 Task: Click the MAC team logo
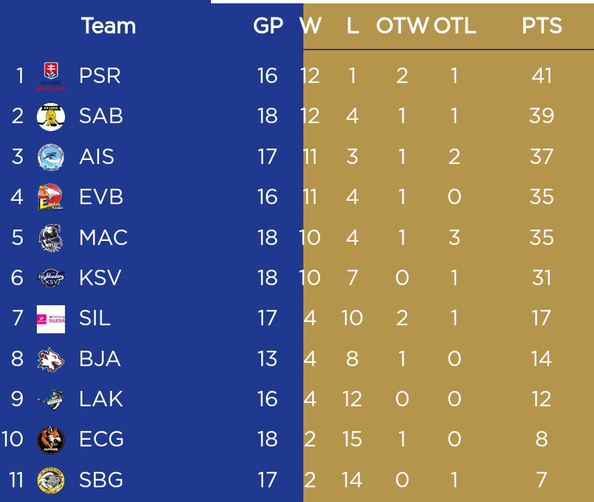click(x=51, y=238)
